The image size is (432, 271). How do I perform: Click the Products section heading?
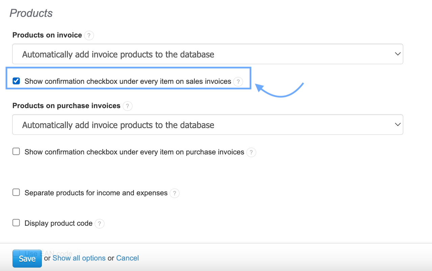[31, 13]
